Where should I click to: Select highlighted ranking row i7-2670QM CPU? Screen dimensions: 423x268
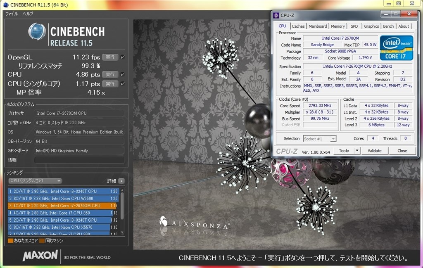coord(63,206)
